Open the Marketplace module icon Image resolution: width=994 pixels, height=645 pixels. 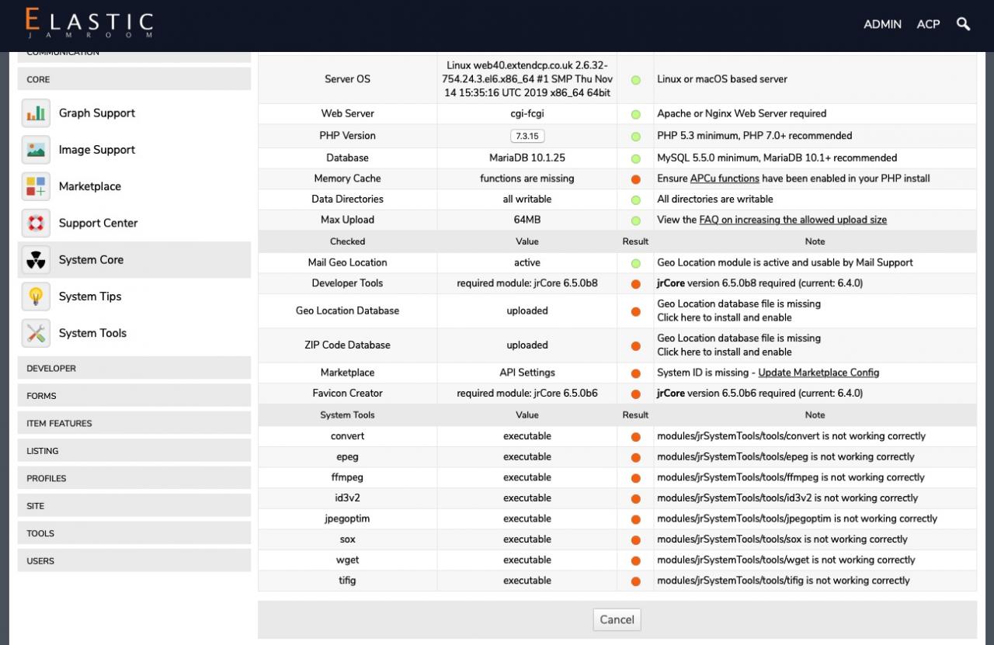[36, 186]
